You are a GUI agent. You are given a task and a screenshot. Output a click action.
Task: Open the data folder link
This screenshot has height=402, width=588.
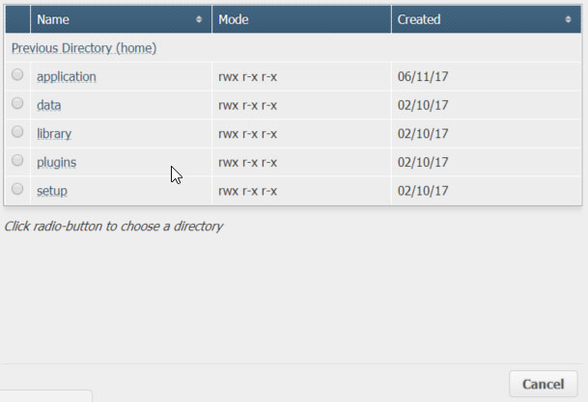(49, 104)
